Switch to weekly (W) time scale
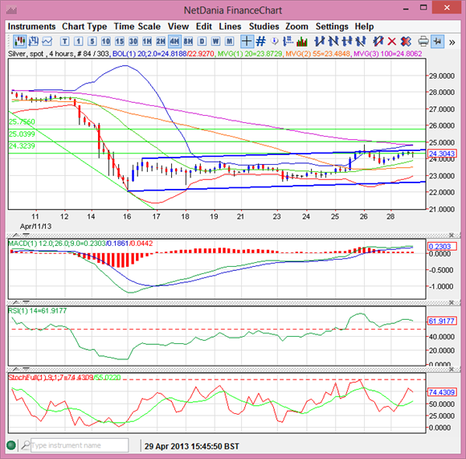This screenshot has height=459, width=466. click(216, 41)
